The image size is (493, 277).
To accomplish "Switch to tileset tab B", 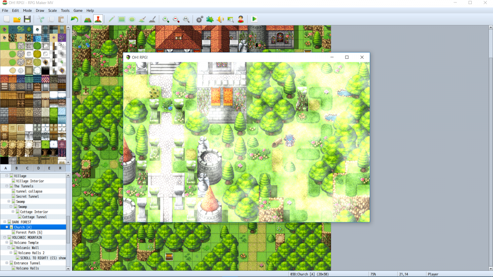I will (16, 168).
